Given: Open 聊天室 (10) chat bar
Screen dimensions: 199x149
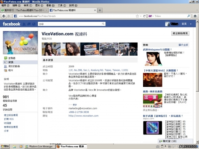Looking at the screenshot, I should (175, 141).
